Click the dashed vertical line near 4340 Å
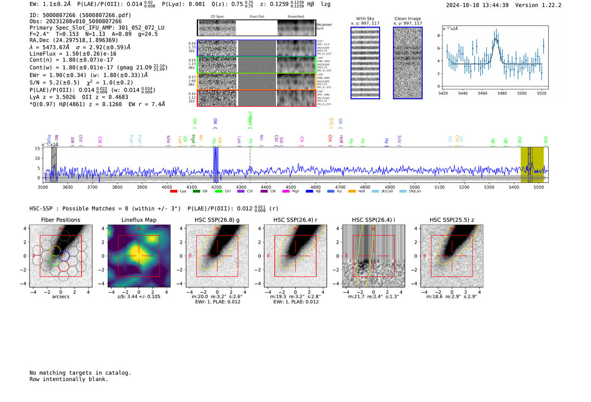The width and height of the screenshot is (591, 402). pos(250,165)
